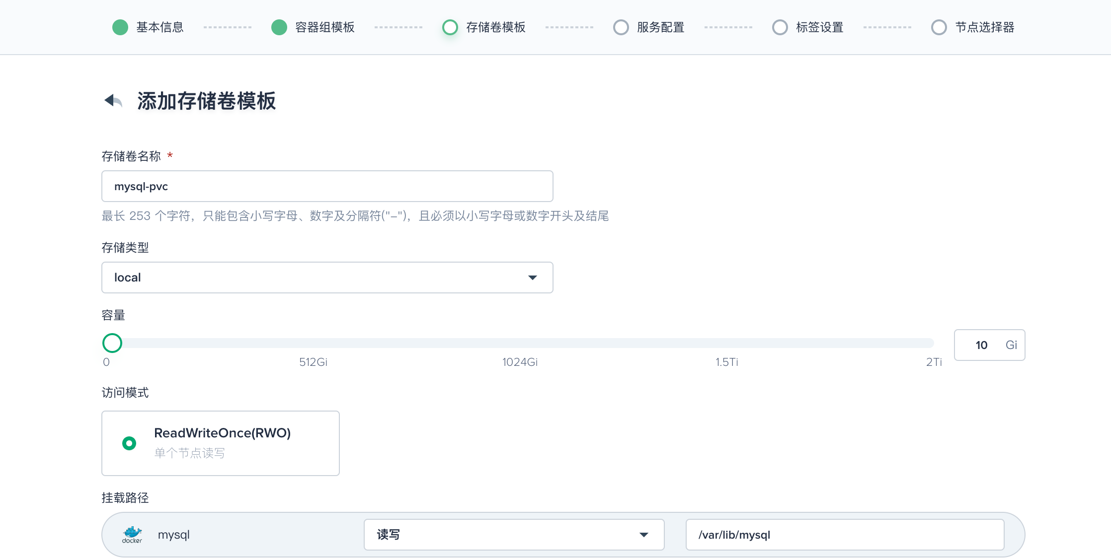This screenshot has height=559, width=1111.
Task: Click the 基本信息 step circle icon
Action: point(120,27)
